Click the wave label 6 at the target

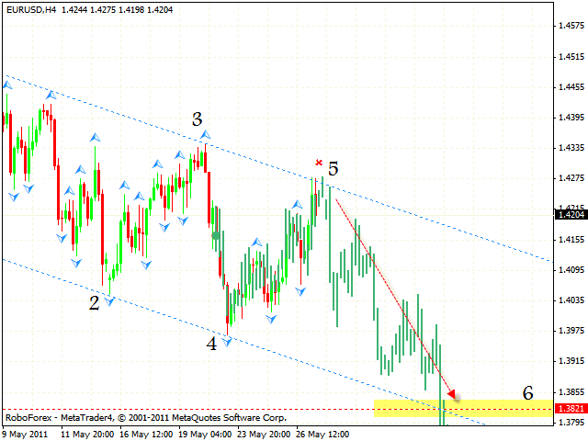pyautogui.click(x=527, y=393)
